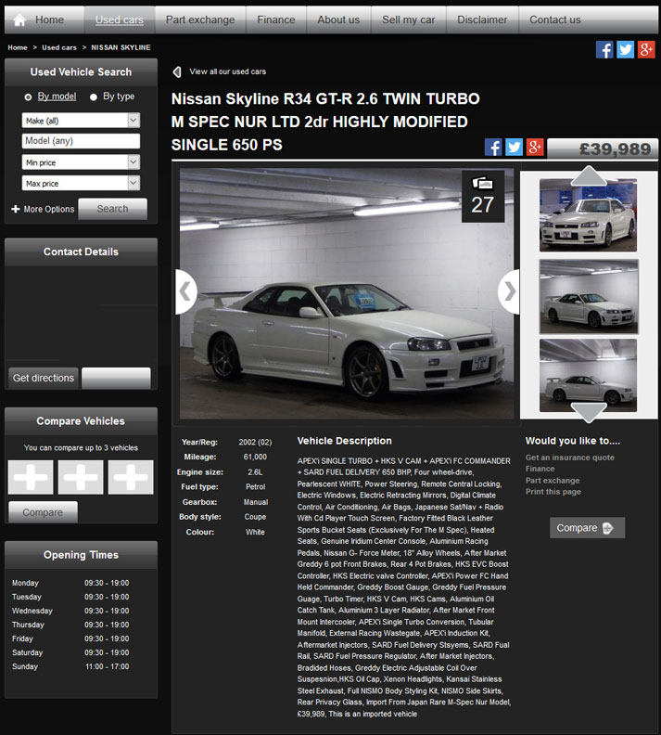Share listing on Twitter beside the price
Image resolution: width=661 pixels, height=735 pixels.
[514, 148]
